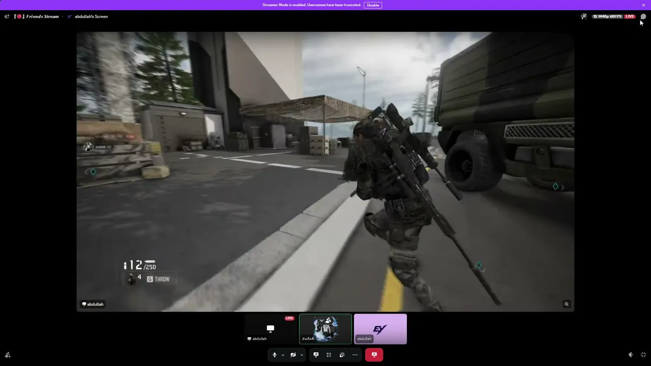Viewport: 651px width, 366px height.
Task: Open the Friends Stream channel name
Action: click(37, 16)
